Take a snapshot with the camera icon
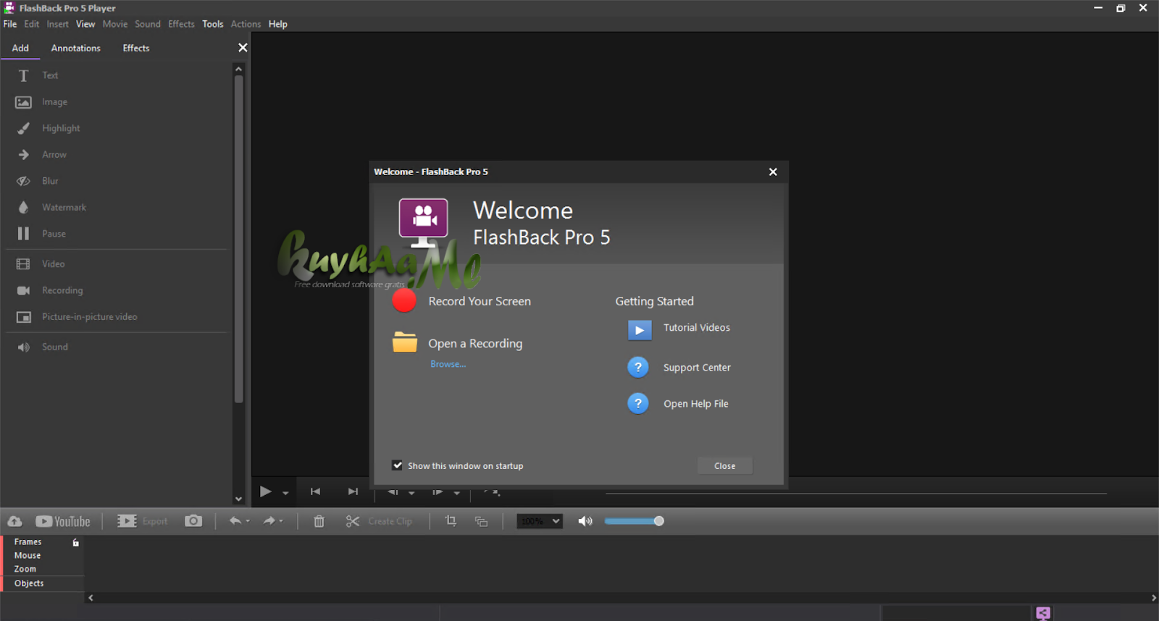This screenshot has height=621, width=1159. [193, 521]
